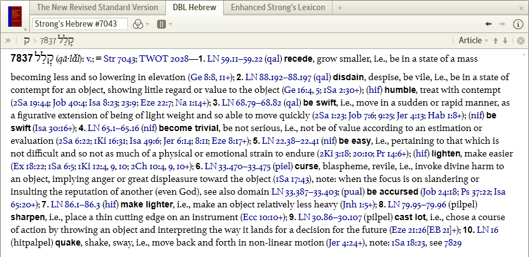Open the LN 30.86–30.107 link

(x=330, y=217)
